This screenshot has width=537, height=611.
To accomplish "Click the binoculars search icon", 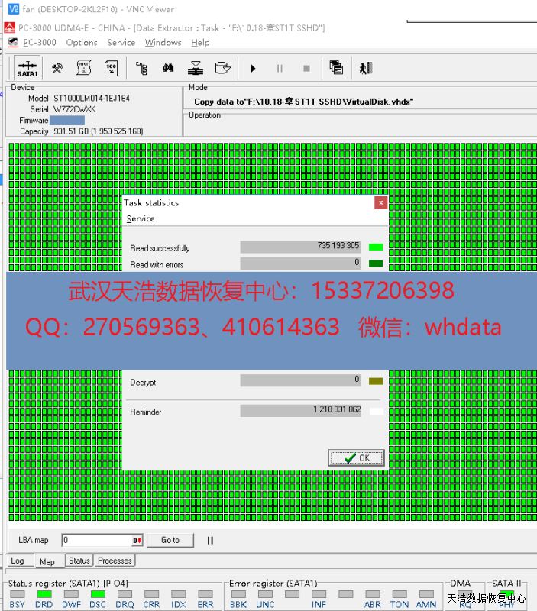I will (168, 69).
